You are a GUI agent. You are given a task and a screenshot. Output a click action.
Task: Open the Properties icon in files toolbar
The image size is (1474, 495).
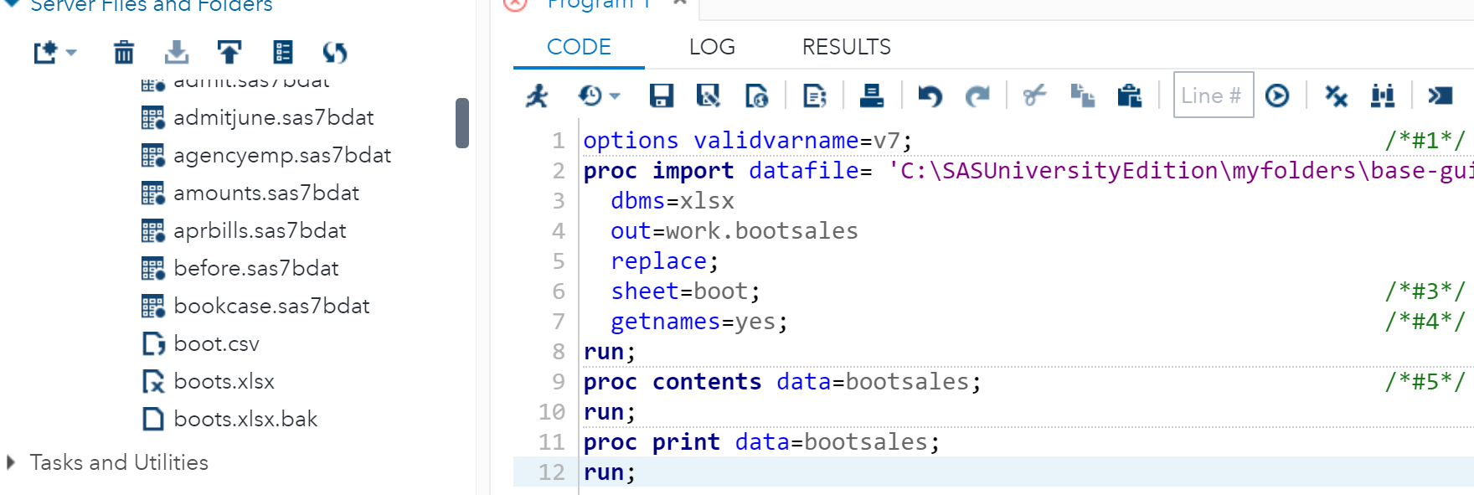coord(283,53)
